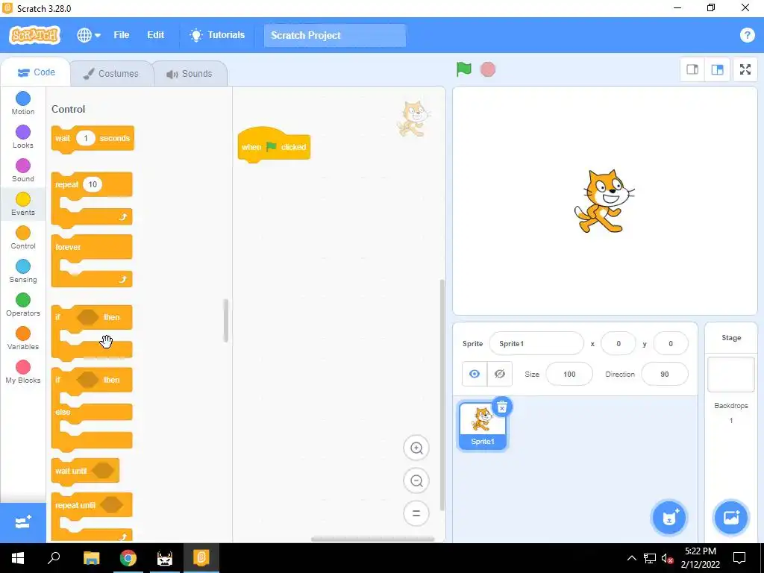Select the Stage backdrop thumbnail
764x573 pixels.
731,375
